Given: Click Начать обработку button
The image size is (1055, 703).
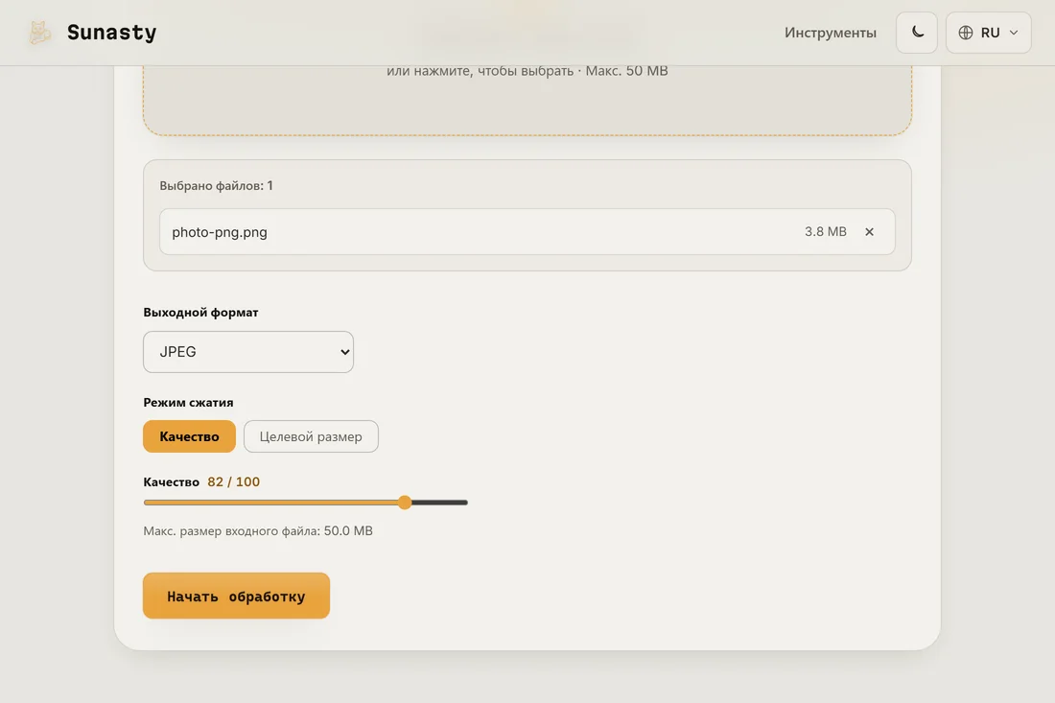Looking at the screenshot, I should (236, 596).
